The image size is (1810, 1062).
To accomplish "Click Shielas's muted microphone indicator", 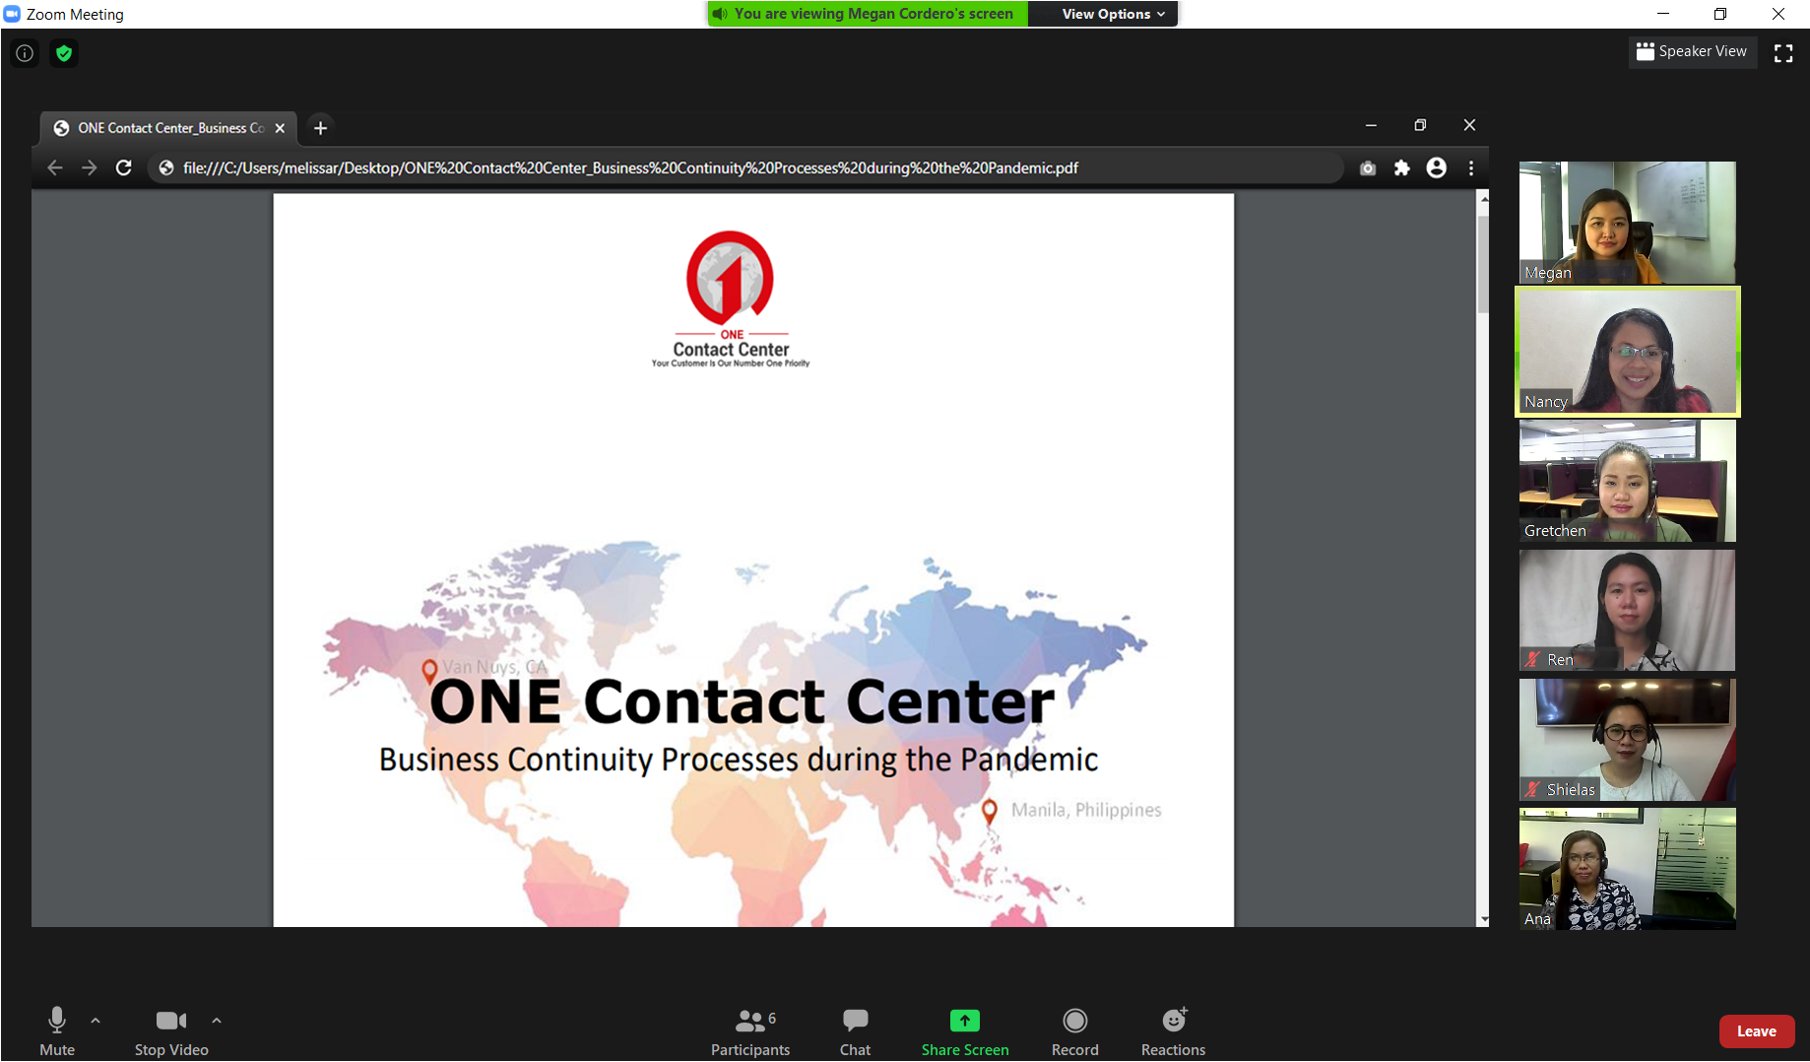I will (x=1532, y=789).
